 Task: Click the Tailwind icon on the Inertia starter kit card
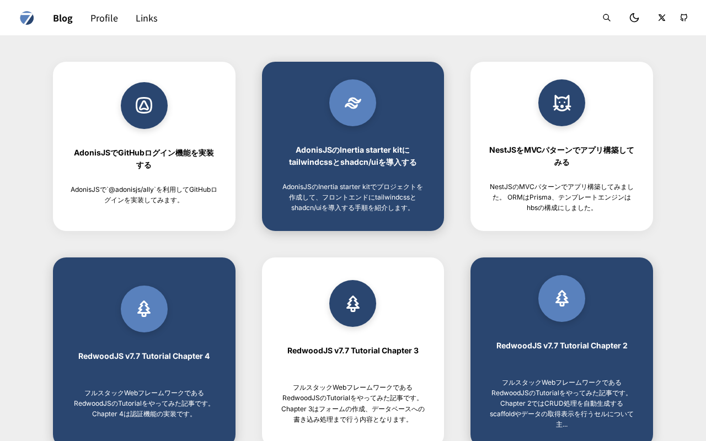coord(353,103)
